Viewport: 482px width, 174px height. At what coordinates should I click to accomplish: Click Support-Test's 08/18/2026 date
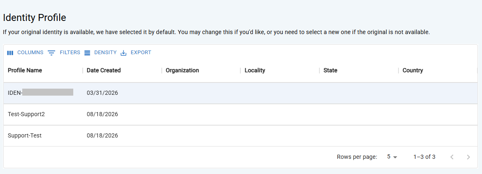[x=102, y=135]
